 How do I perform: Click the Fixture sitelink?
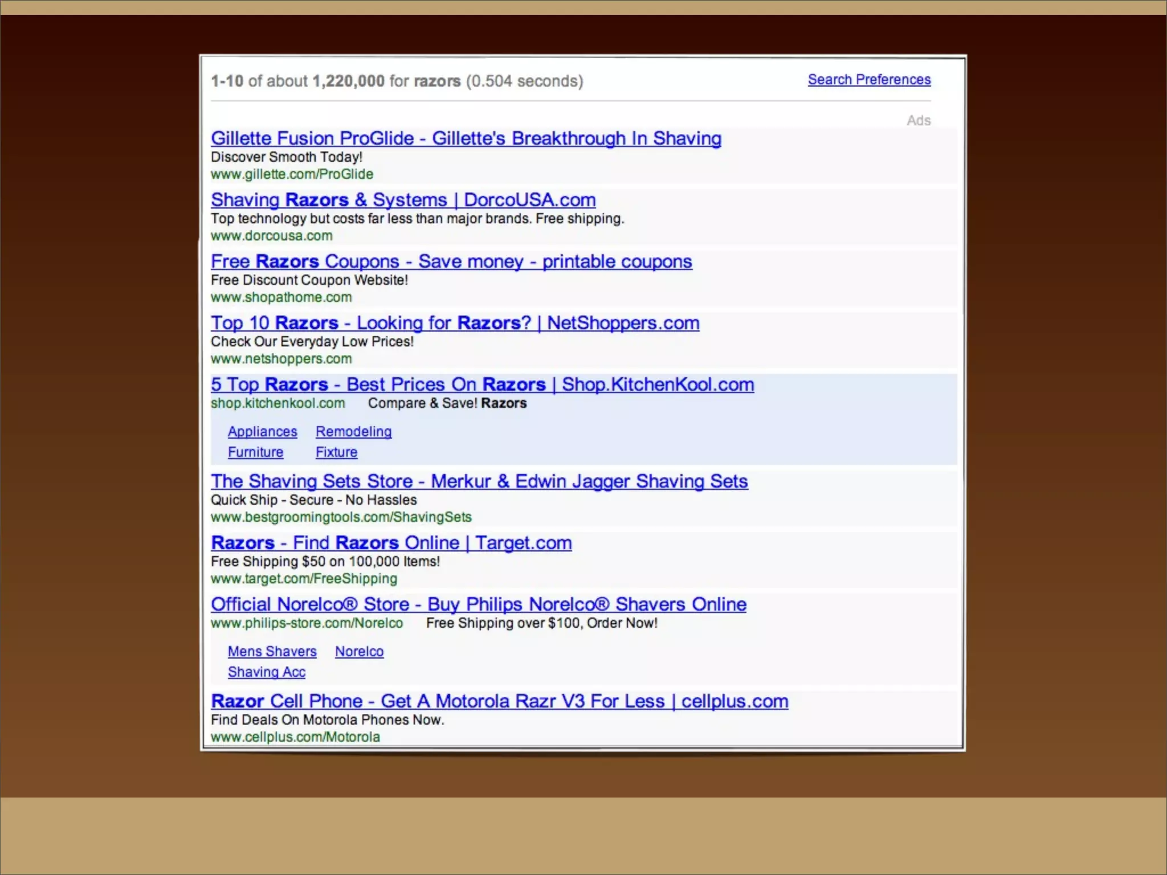(x=336, y=452)
